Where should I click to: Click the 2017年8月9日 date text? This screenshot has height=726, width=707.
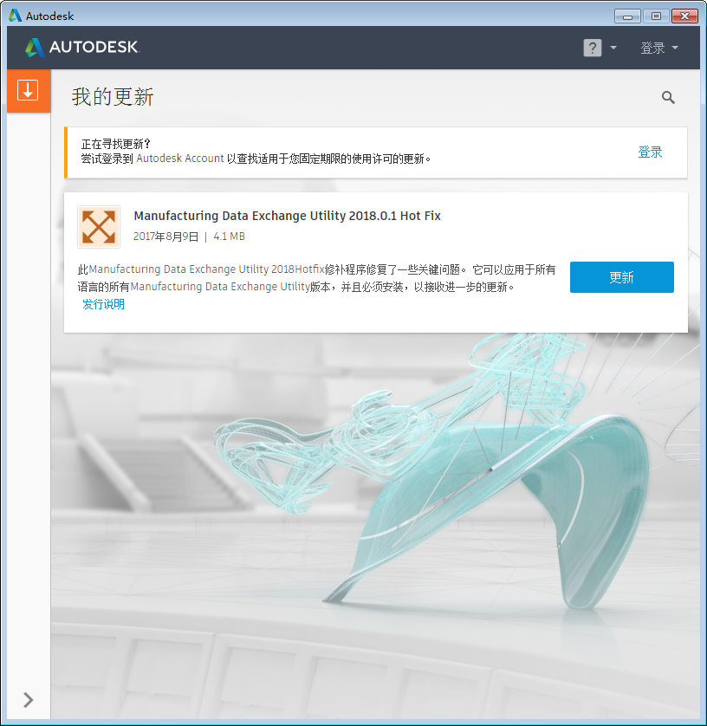pos(165,237)
